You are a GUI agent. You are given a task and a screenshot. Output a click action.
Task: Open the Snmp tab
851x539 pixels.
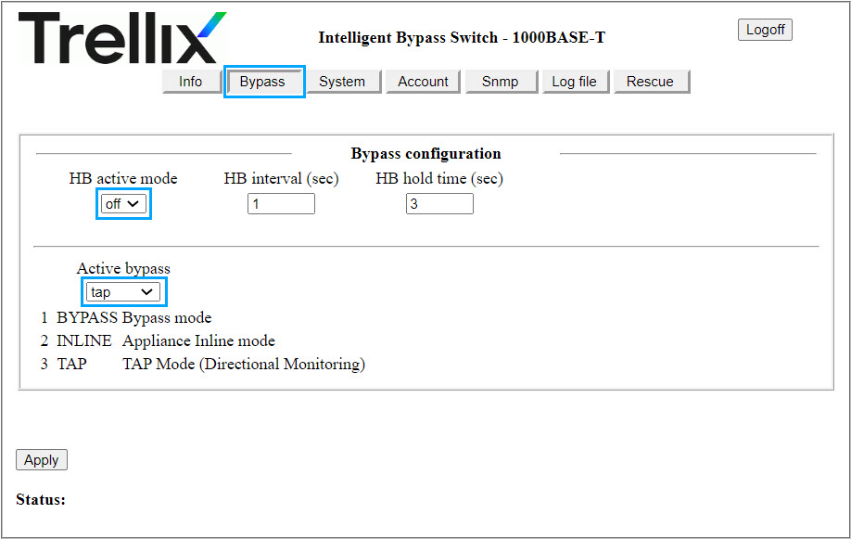[x=501, y=82]
